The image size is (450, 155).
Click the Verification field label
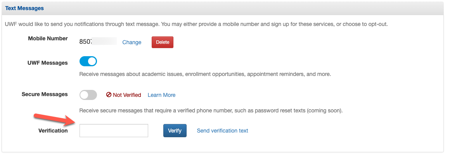(x=53, y=131)
